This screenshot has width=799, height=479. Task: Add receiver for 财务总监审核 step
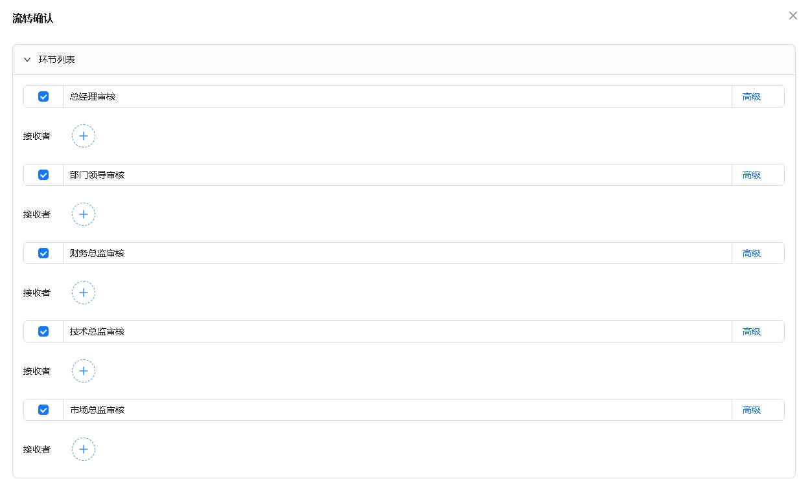(x=84, y=293)
